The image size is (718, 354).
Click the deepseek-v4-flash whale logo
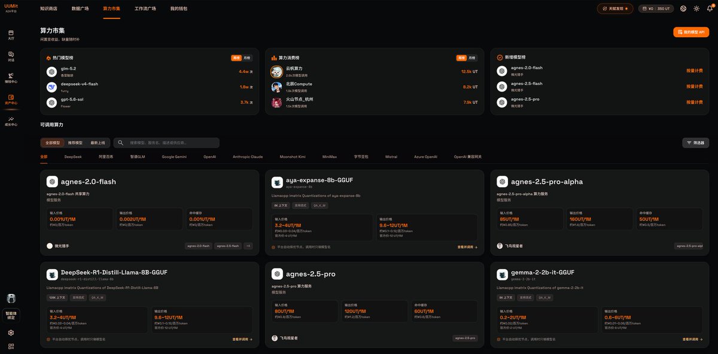[x=51, y=87]
